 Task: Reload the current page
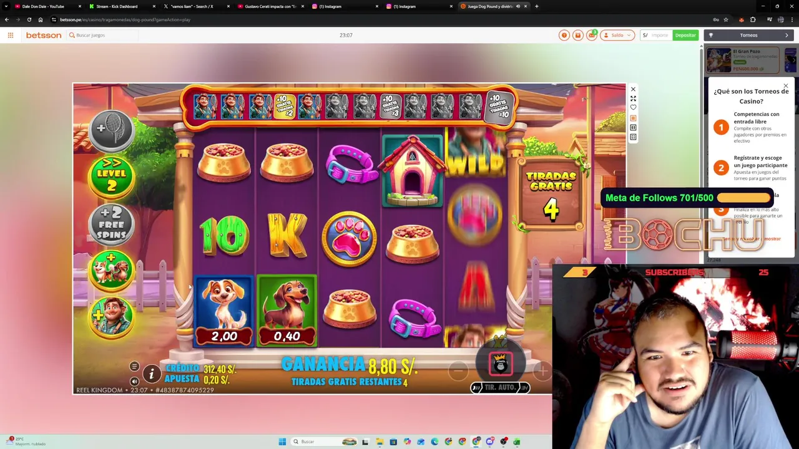[x=29, y=19]
